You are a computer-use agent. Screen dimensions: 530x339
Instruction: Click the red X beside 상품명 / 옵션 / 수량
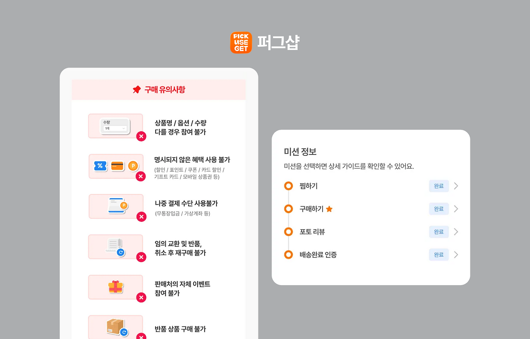click(141, 136)
